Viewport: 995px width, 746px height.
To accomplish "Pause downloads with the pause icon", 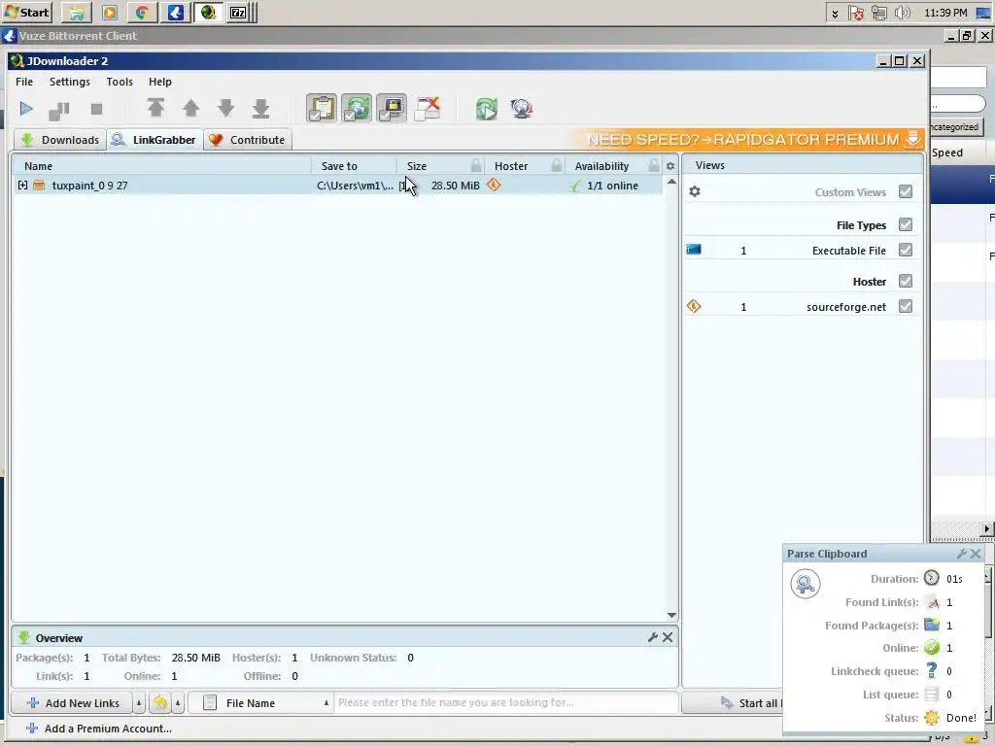I will pyautogui.click(x=59, y=110).
